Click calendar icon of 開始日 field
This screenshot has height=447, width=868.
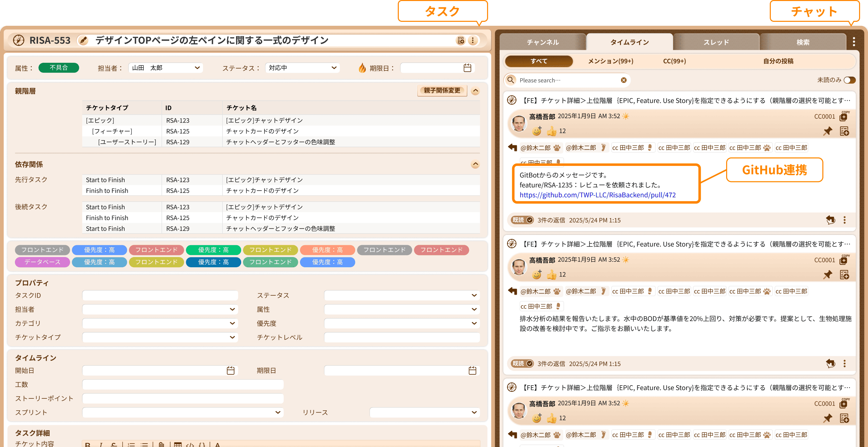230,371
